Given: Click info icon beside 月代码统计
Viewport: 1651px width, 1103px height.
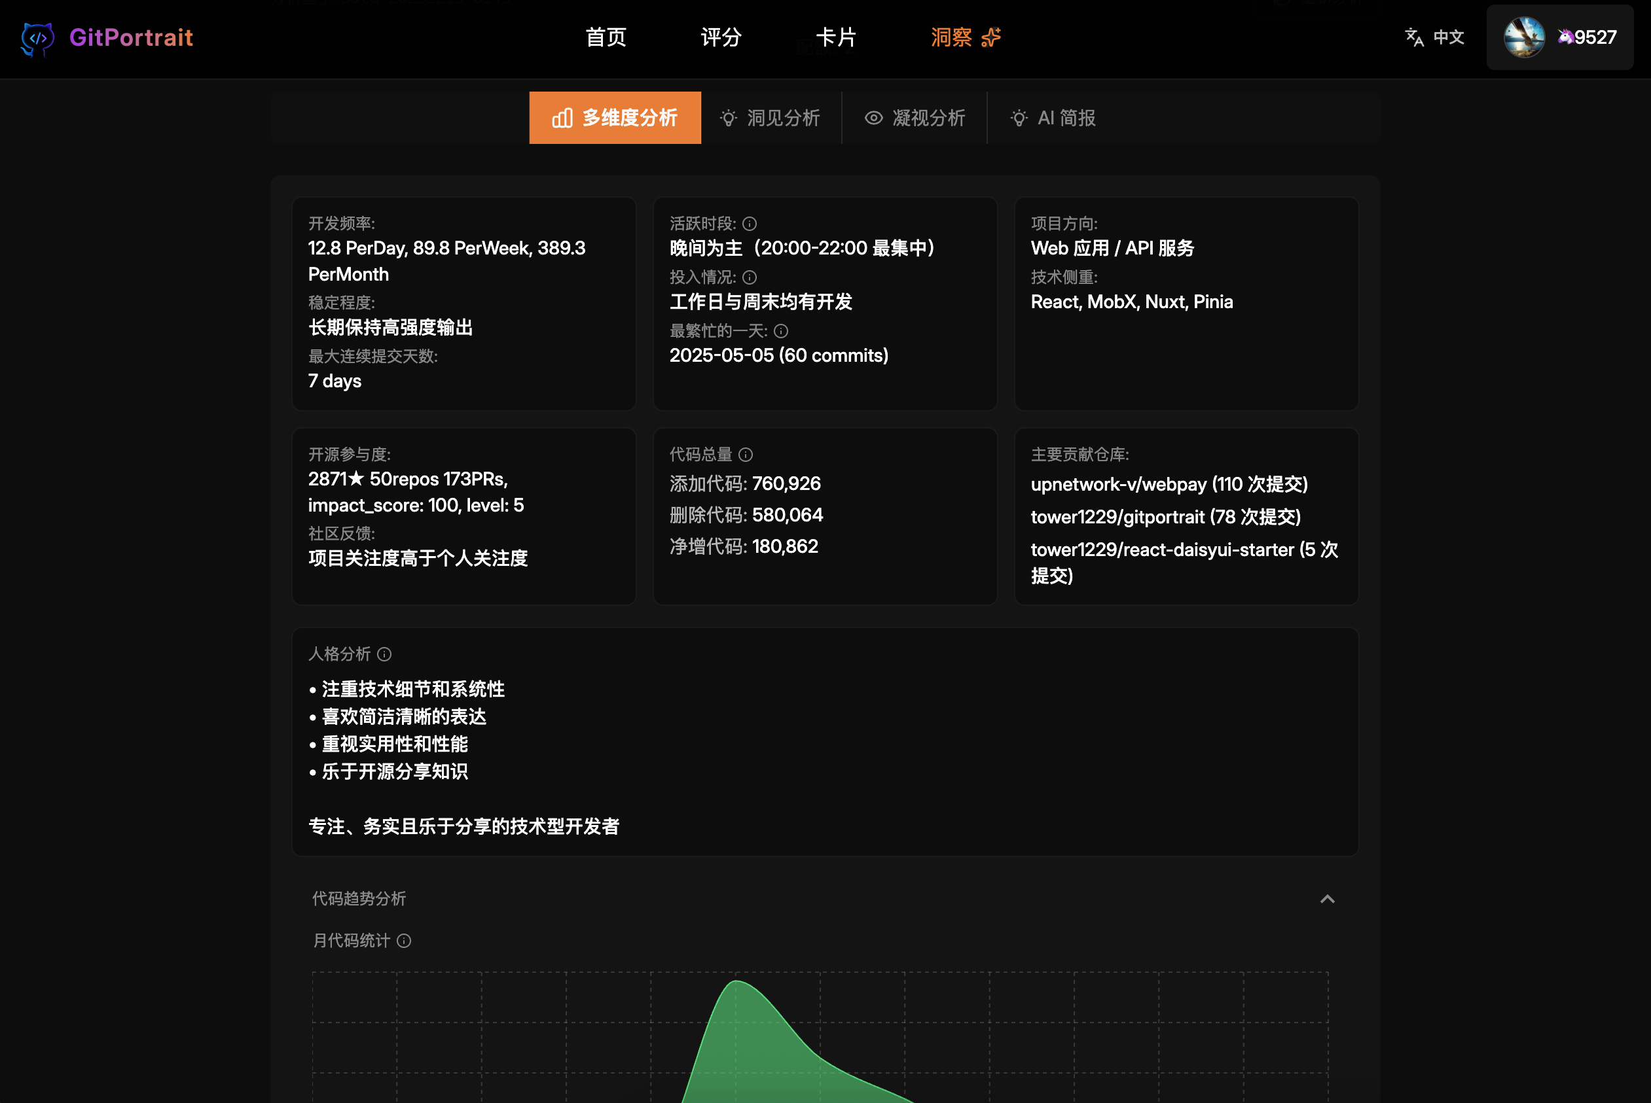Looking at the screenshot, I should [404, 941].
